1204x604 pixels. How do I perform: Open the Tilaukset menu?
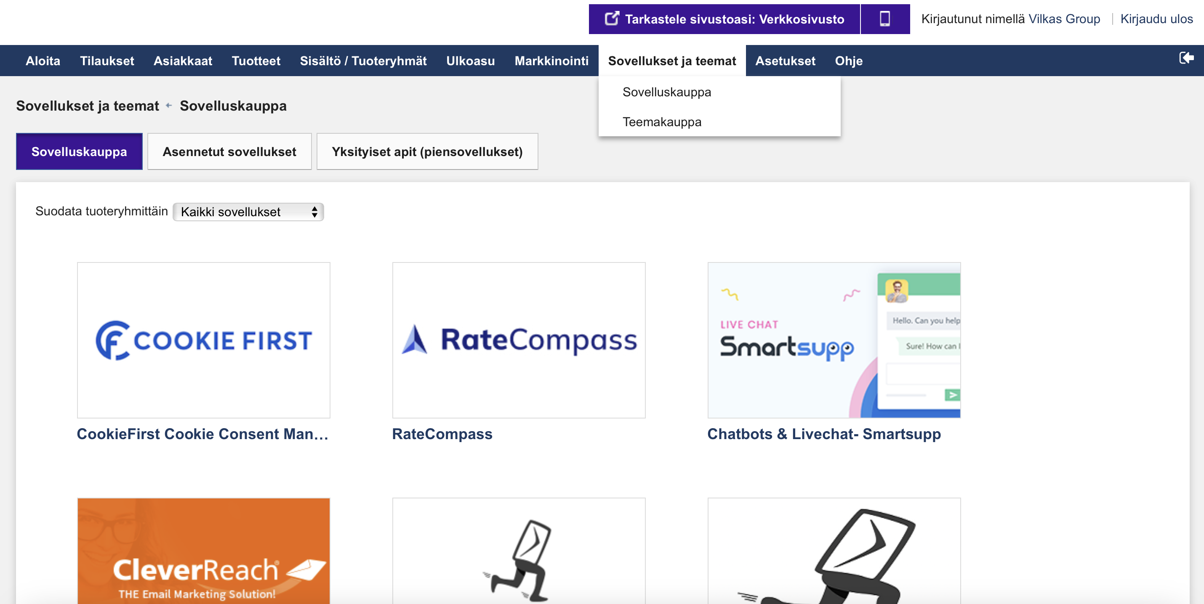click(107, 61)
